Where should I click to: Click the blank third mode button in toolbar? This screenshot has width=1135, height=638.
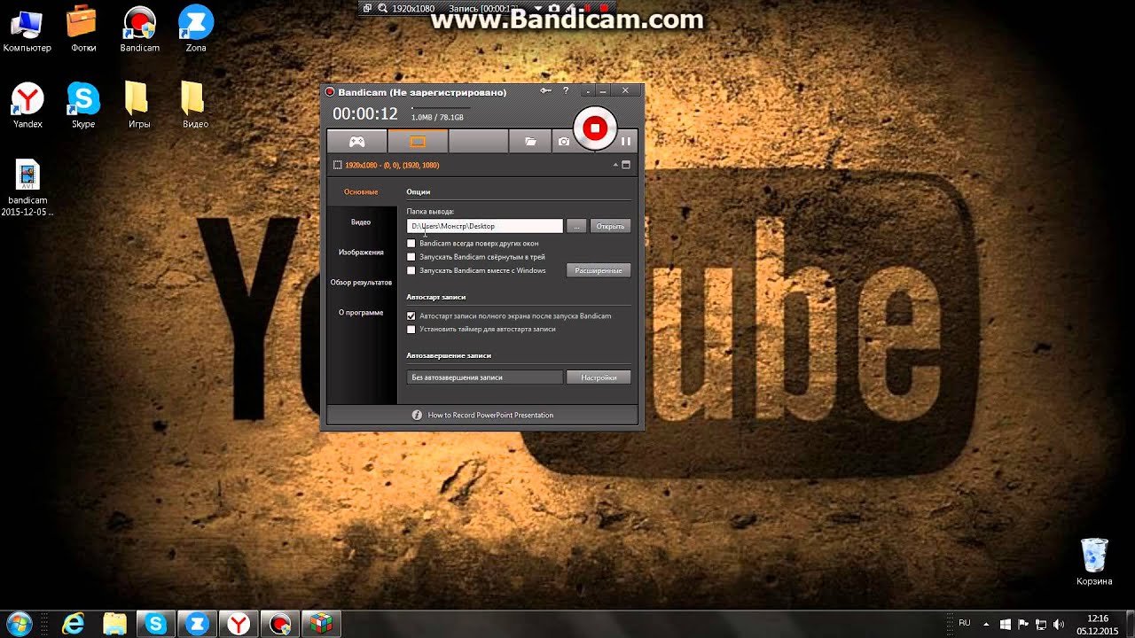click(479, 141)
